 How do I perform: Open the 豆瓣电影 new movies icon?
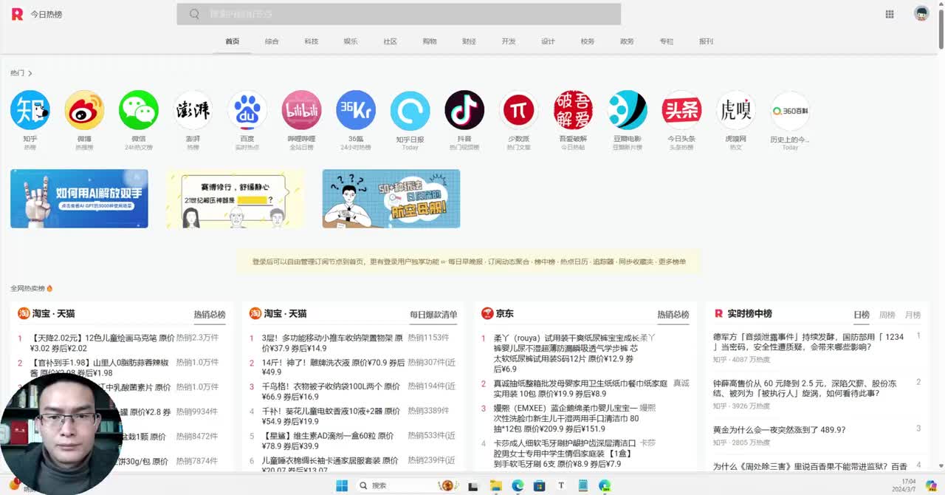point(627,110)
